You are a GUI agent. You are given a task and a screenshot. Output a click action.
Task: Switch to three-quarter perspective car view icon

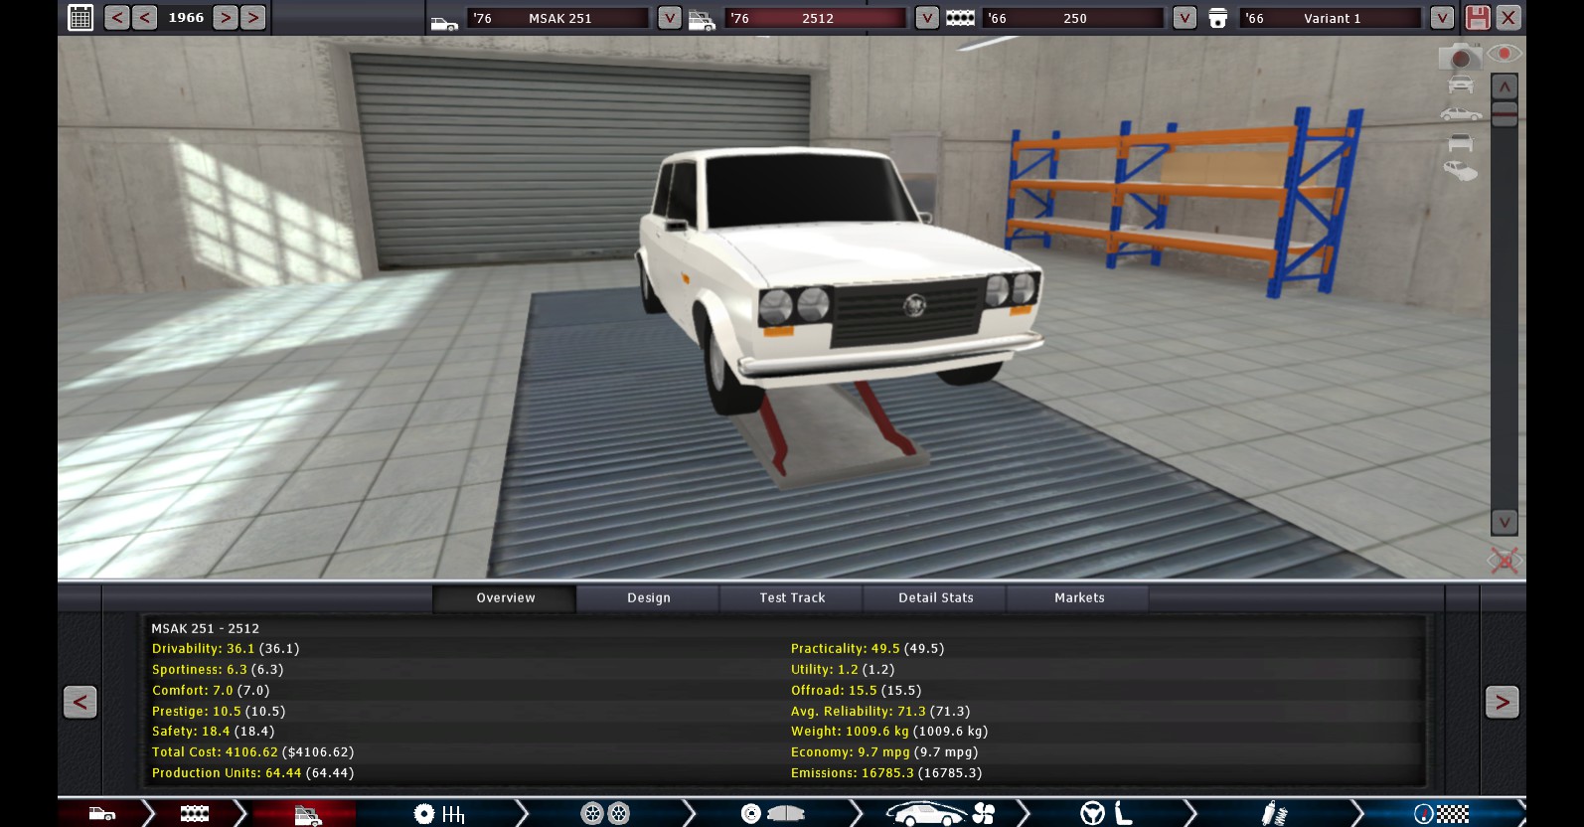coord(1461,171)
